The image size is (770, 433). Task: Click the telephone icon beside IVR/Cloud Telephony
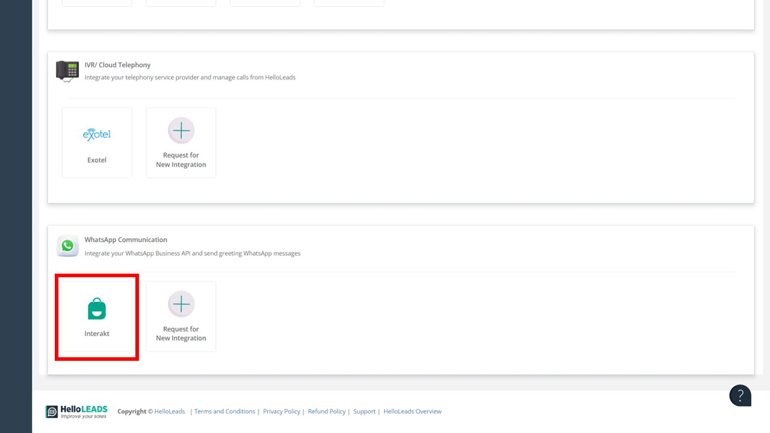(x=67, y=71)
